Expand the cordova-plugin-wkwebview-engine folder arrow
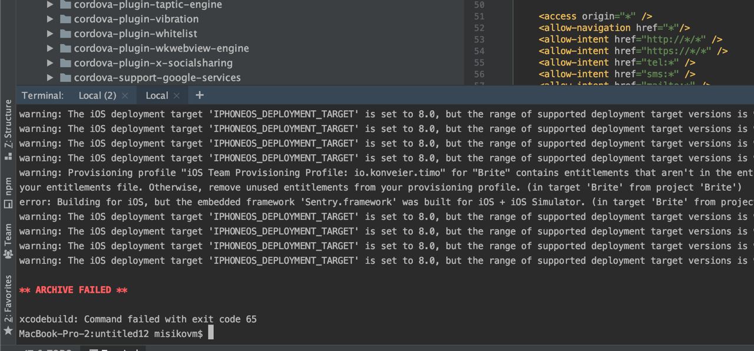Image resolution: width=754 pixels, height=351 pixels. coord(50,48)
